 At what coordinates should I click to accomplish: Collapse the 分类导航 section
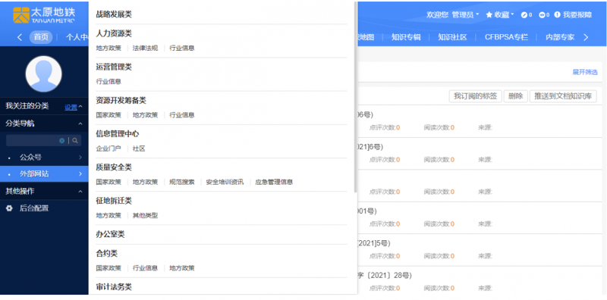80,124
